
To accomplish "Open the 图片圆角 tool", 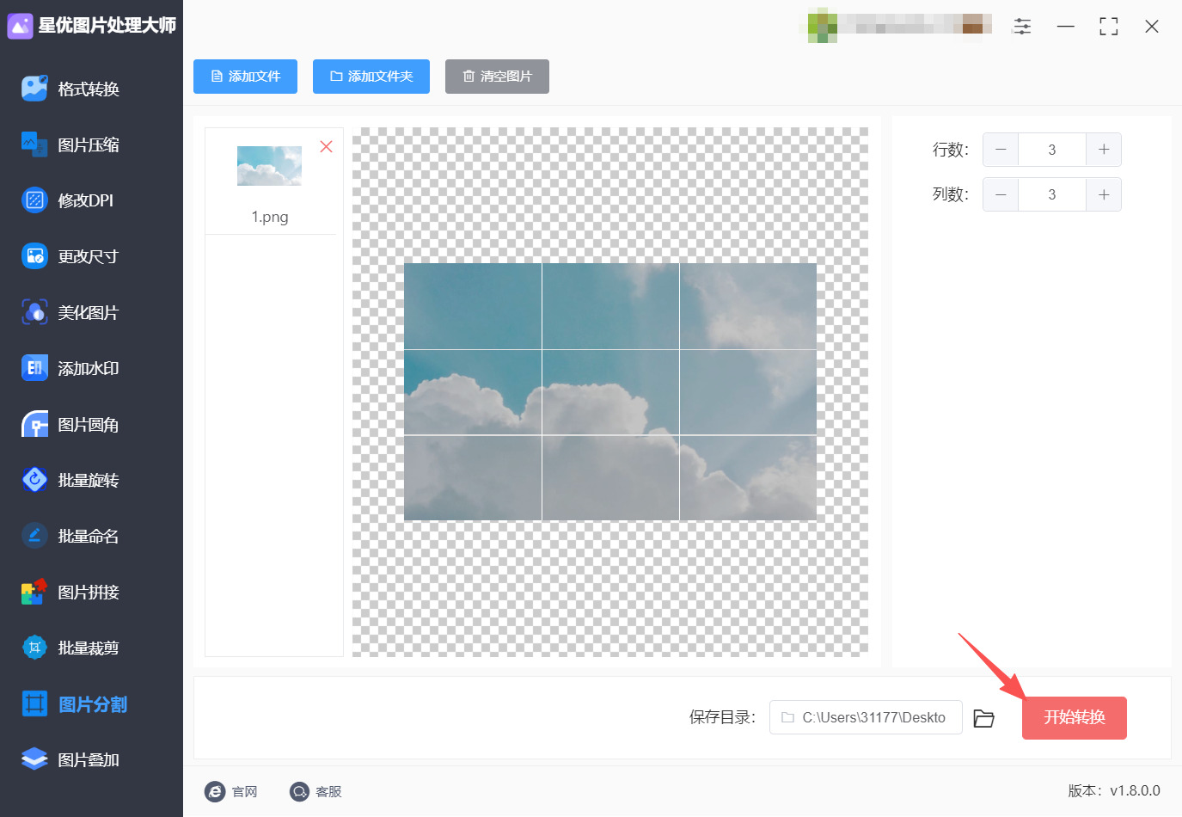I will 70,424.
